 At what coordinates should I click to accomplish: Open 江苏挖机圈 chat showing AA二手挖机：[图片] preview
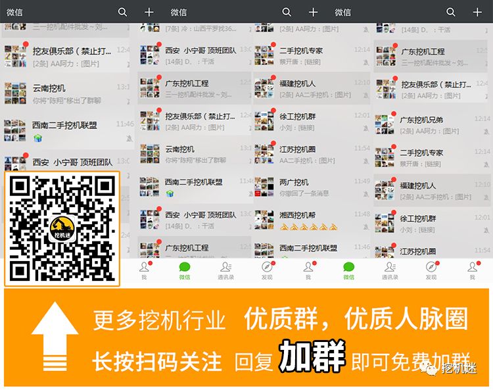coord(312,154)
